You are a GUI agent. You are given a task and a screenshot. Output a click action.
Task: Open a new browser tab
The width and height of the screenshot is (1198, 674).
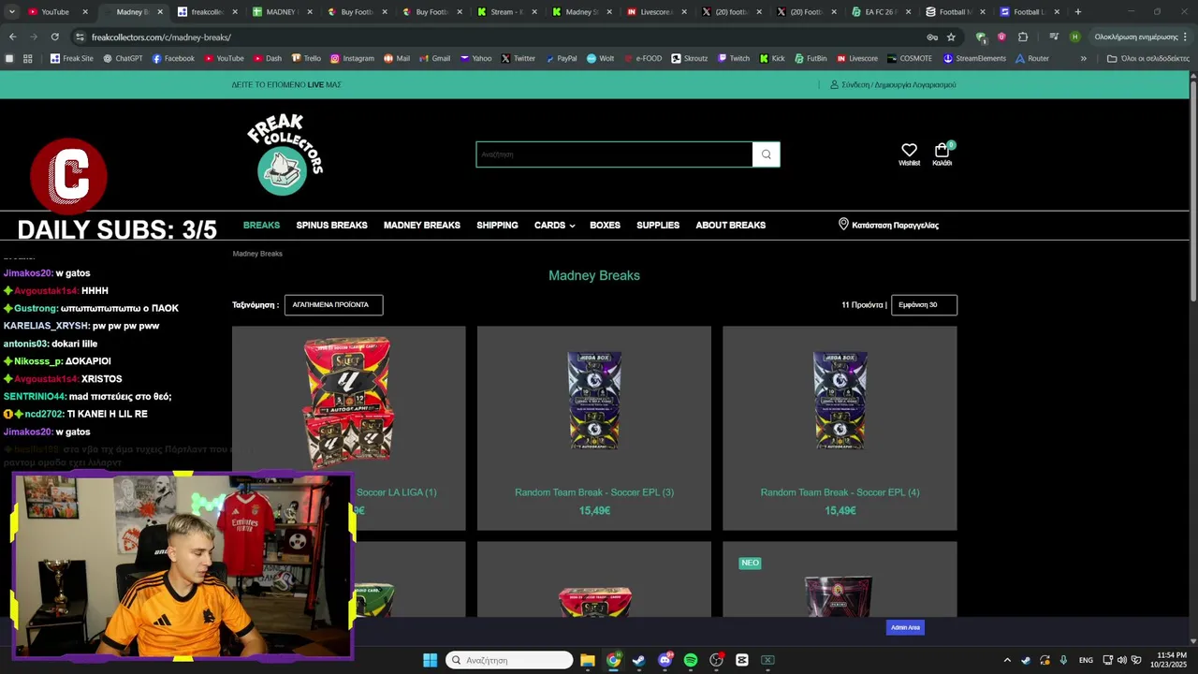tap(1078, 12)
